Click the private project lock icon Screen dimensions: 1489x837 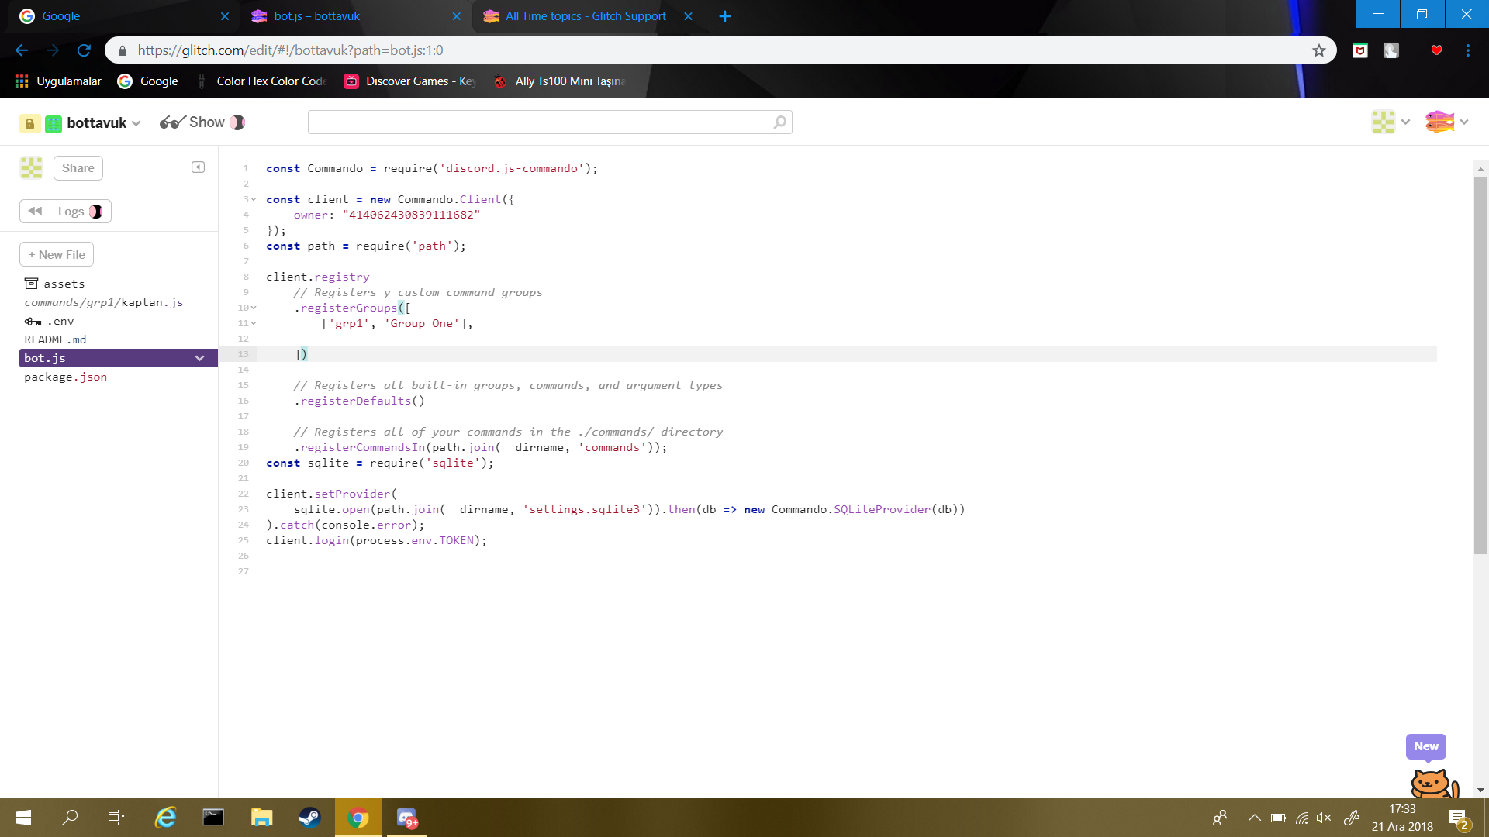pos(29,123)
